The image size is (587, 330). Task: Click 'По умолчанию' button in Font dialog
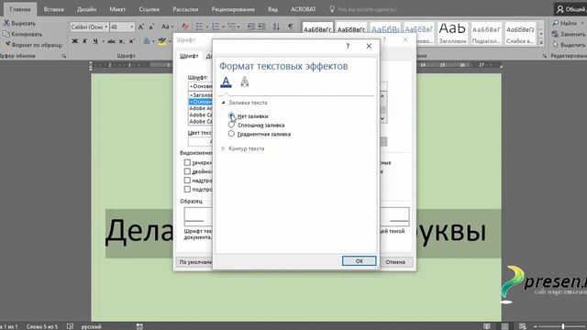(x=194, y=262)
